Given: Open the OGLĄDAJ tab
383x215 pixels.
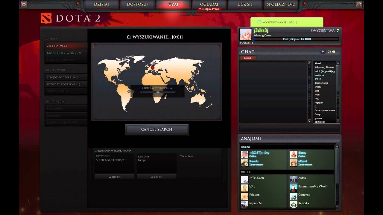Looking at the screenshot, I should (209, 4).
